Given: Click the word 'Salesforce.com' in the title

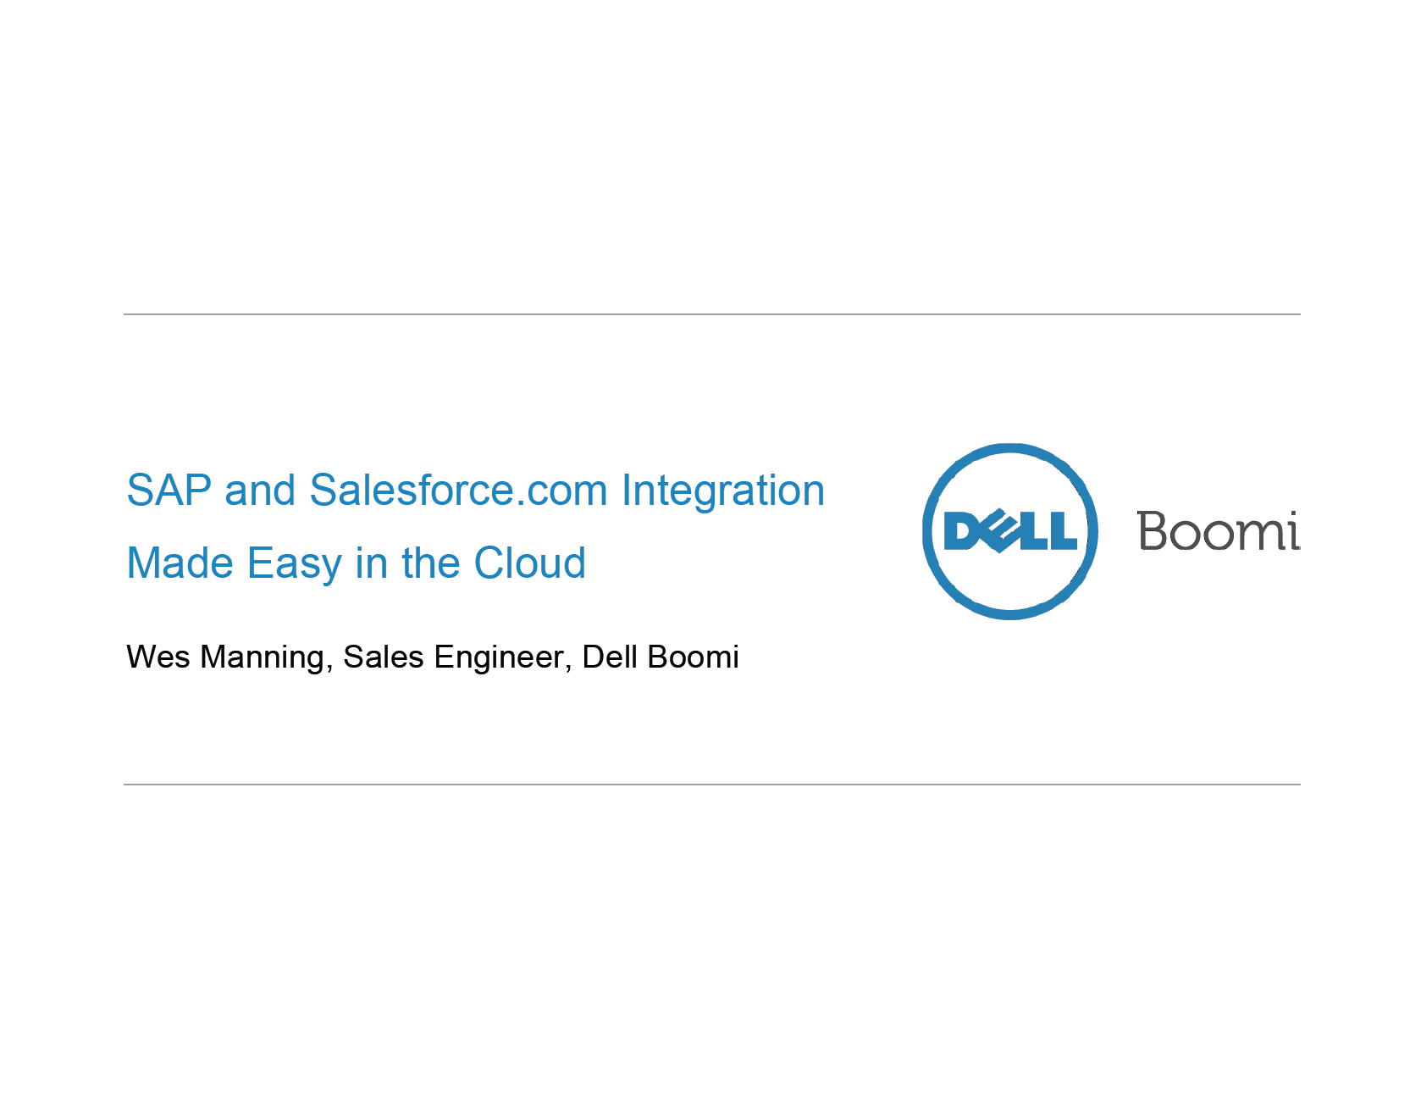Looking at the screenshot, I should click(x=458, y=491).
